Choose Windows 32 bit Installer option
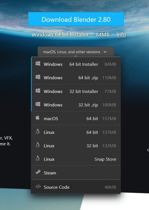149x210 pixels. [76, 91]
